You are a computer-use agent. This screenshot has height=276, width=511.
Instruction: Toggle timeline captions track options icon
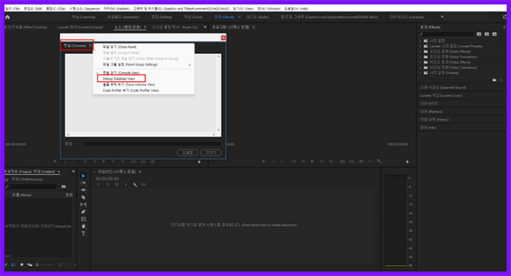coord(144,185)
